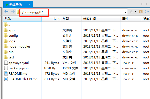This screenshot has width=150, height=99.
Task: Click README.md's MD 文件 type cell
Action: (69, 74)
